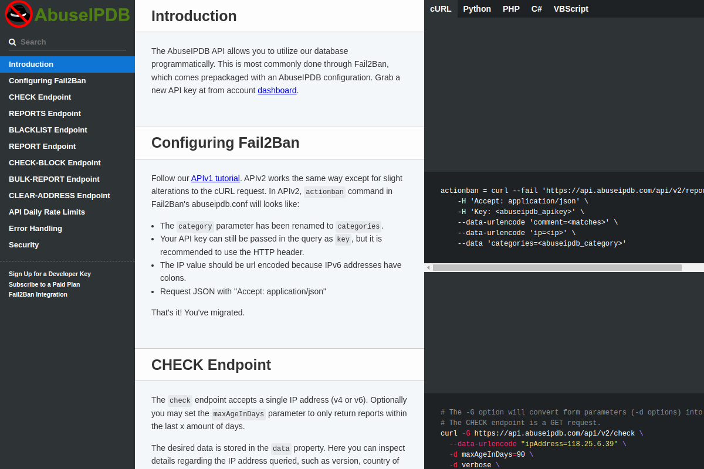Click the horizontal scrollbar under the actionban code
The image size is (704, 469).
coord(557,267)
